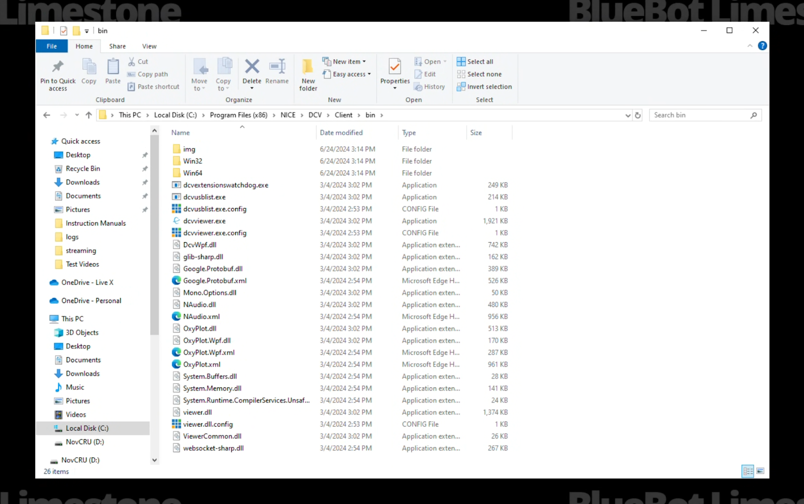Open file History from ribbon
804x504 pixels.
click(430, 86)
